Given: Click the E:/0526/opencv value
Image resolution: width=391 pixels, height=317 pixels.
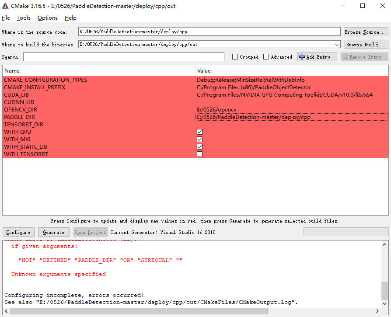Looking at the screenshot, I should coord(216,110).
